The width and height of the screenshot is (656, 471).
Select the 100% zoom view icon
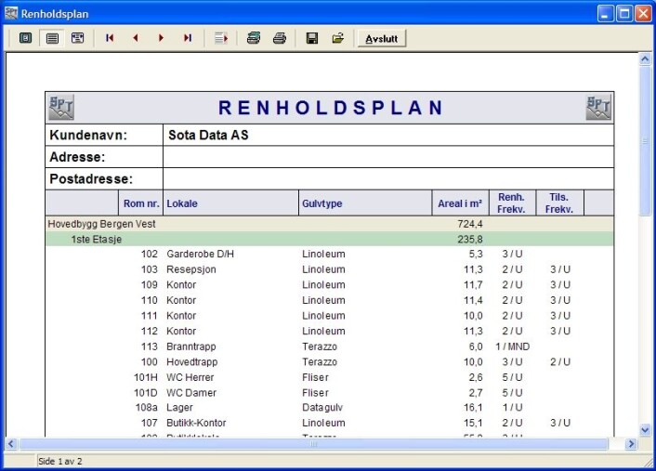pyautogui.click(x=77, y=38)
